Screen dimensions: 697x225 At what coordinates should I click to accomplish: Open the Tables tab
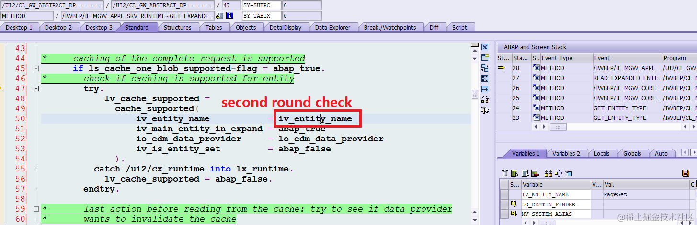pyautogui.click(x=214, y=27)
